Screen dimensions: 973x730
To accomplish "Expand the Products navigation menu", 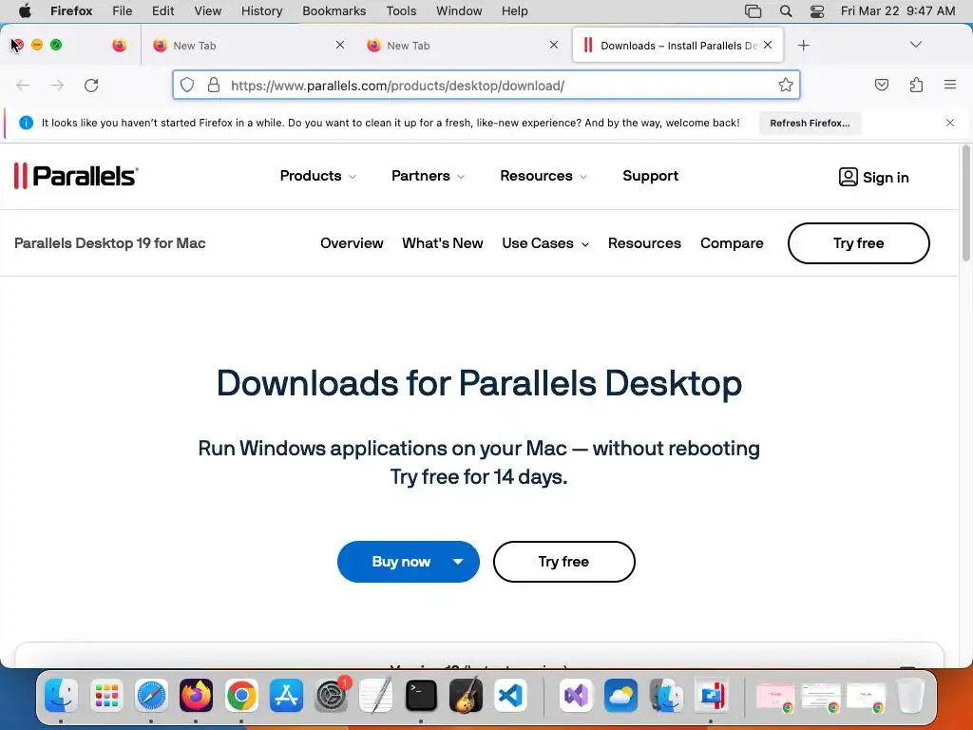I will point(317,176).
